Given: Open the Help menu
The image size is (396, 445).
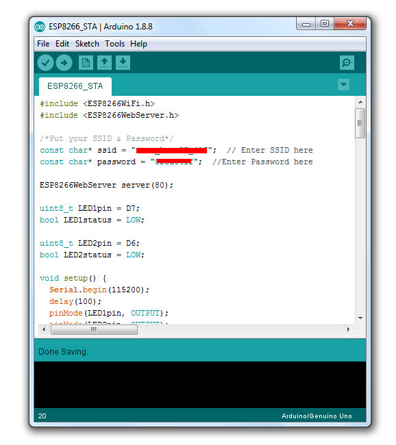Looking at the screenshot, I should coord(138,44).
